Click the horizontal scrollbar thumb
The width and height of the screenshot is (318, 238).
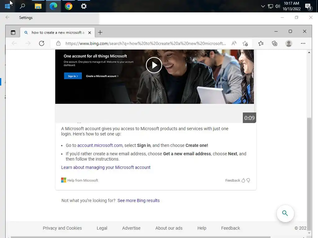pos(140,237)
